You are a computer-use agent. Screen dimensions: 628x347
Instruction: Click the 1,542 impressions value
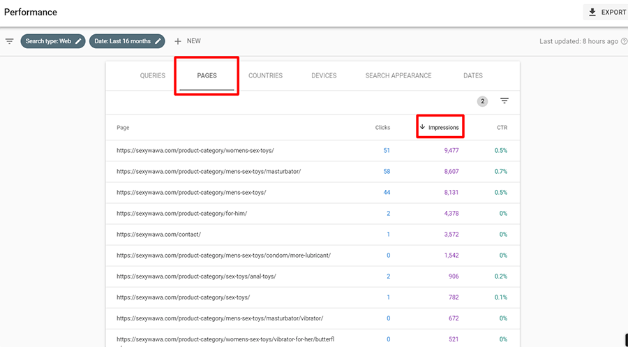(x=451, y=256)
